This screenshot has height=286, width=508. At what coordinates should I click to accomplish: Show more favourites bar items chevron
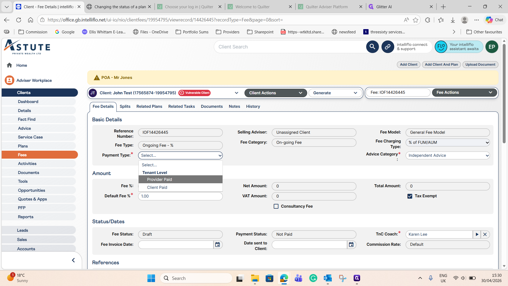tap(454, 32)
